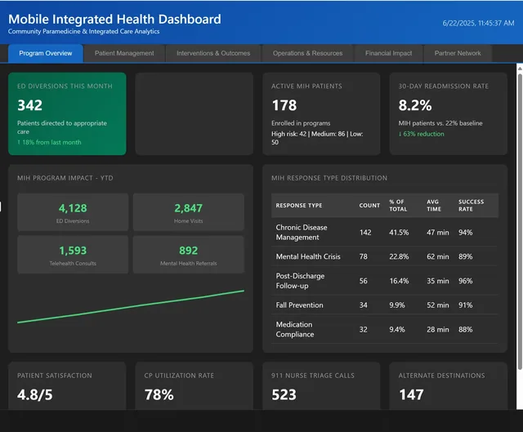This screenshot has height=432, width=523.
Task: Click the High risk 42 breakdown text
Action: [x=317, y=138]
